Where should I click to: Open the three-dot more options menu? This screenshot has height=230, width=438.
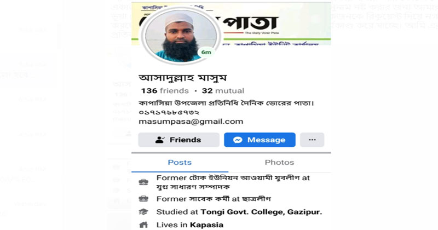(312, 140)
